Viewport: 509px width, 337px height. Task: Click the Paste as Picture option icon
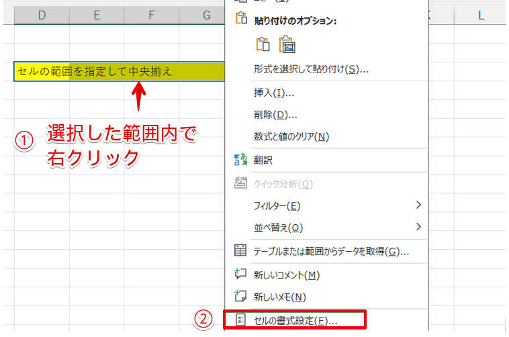(287, 44)
